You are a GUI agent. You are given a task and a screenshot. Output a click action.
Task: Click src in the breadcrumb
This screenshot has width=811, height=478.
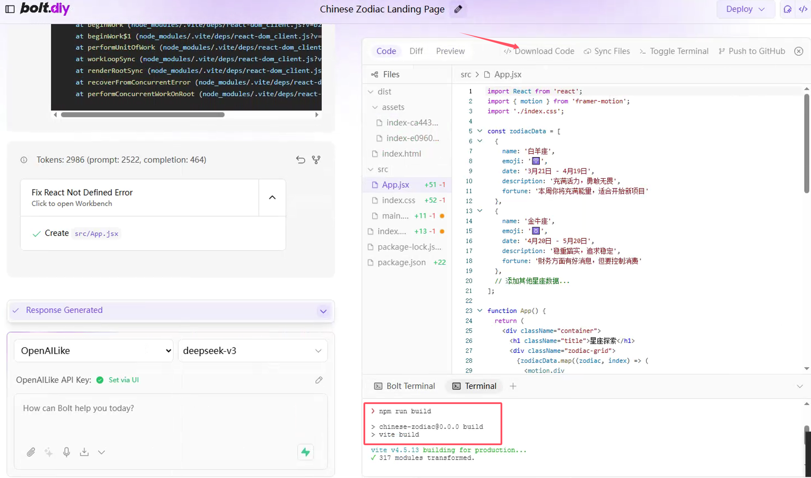[466, 74]
